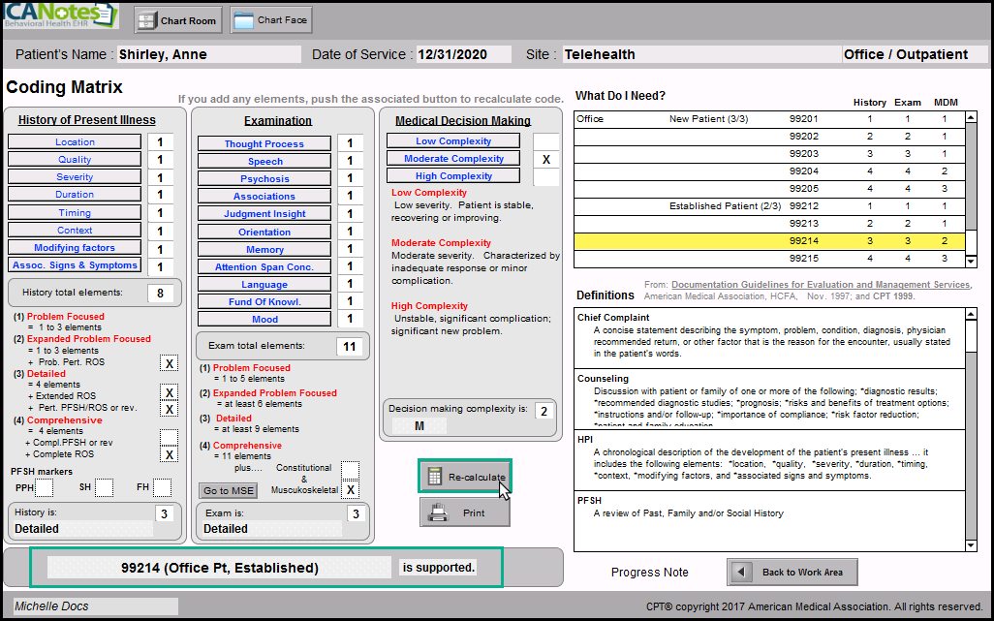Toggle the FH marker checkbox
Image resolution: width=994 pixels, height=621 pixels.
[x=162, y=487]
